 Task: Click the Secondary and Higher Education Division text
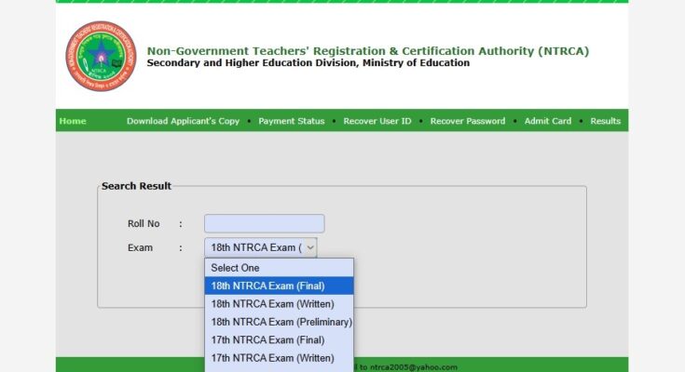308,63
